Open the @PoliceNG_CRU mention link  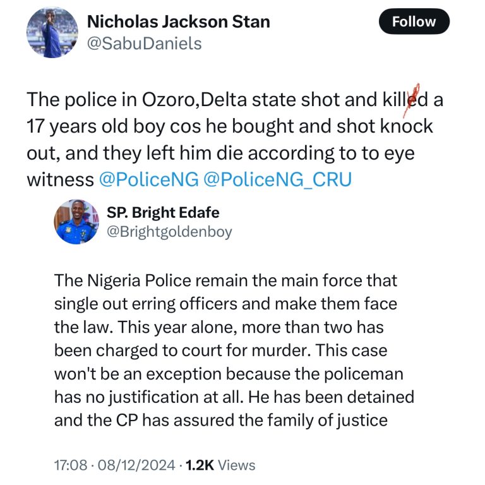pyautogui.click(x=278, y=179)
